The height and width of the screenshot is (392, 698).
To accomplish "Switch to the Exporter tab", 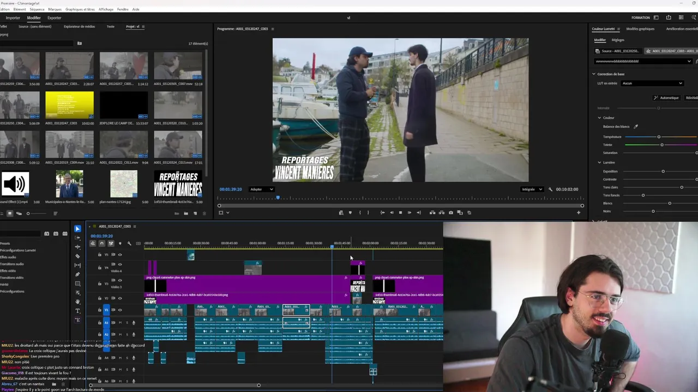I will click(55, 18).
